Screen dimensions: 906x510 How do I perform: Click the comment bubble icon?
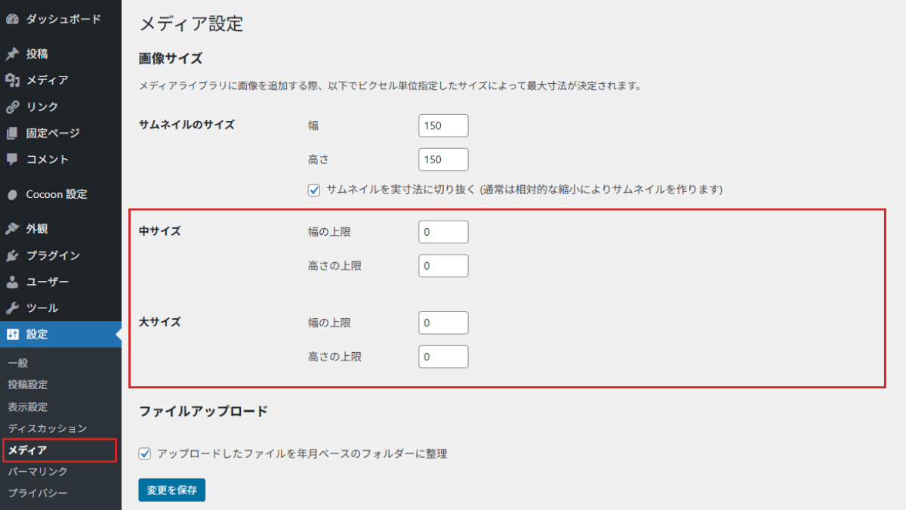[12, 159]
